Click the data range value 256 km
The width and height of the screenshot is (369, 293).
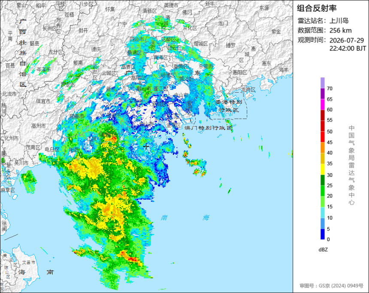point(340,30)
